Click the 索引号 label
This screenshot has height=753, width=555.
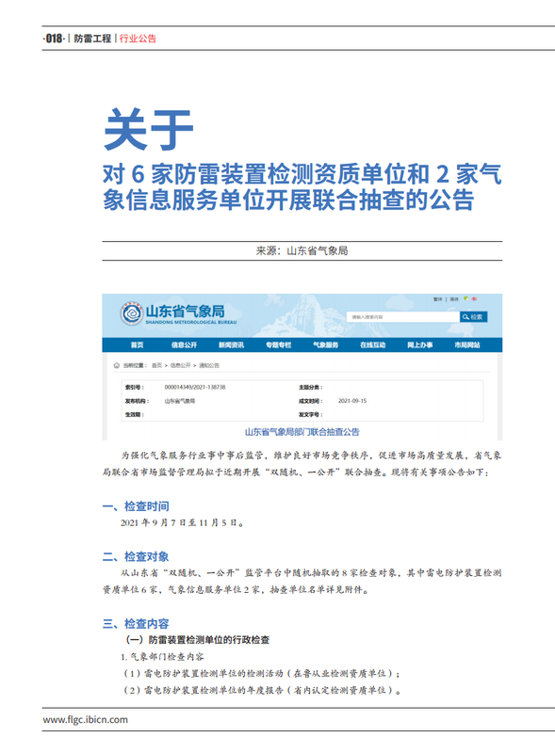click(x=135, y=387)
